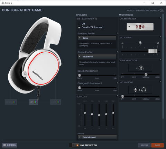Open the Surround Profile Game dropdown
166x149 pixels.
97,38
